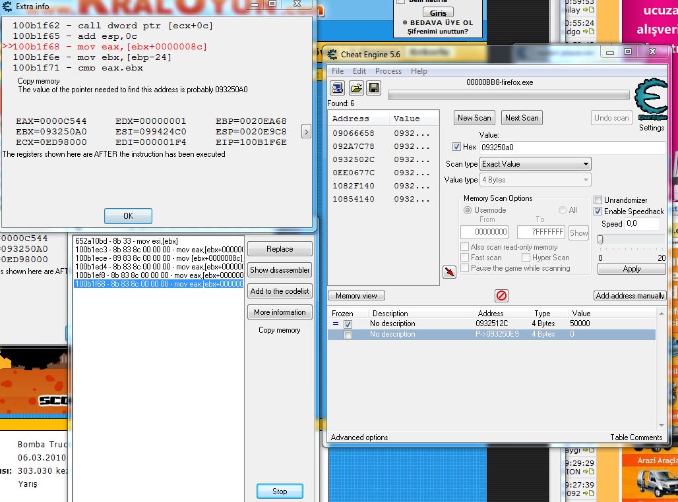Open the Process menu
The height and width of the screenshot is (502, 678).
(x=388, y=71)
